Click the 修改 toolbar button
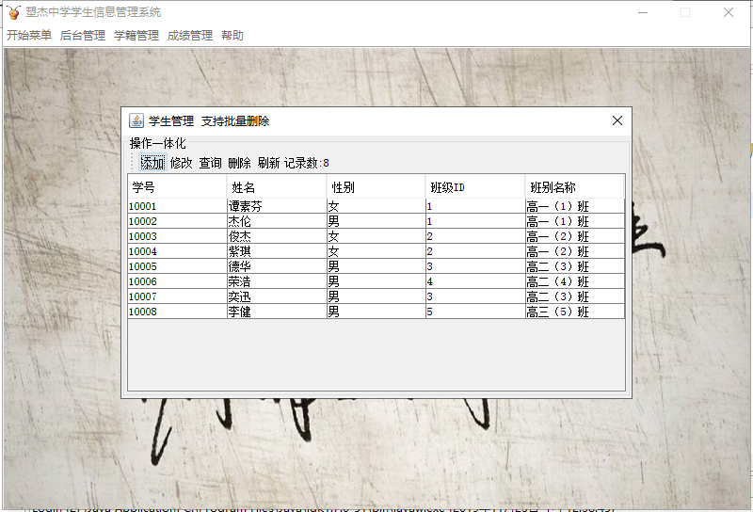The image size is (753, 512). [181, 163]
